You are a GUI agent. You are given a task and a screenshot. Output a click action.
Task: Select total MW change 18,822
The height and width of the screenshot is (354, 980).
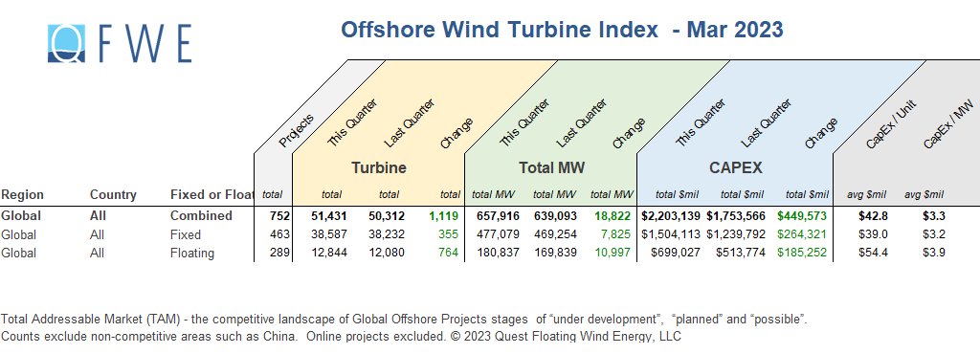[x=615, y=216]
